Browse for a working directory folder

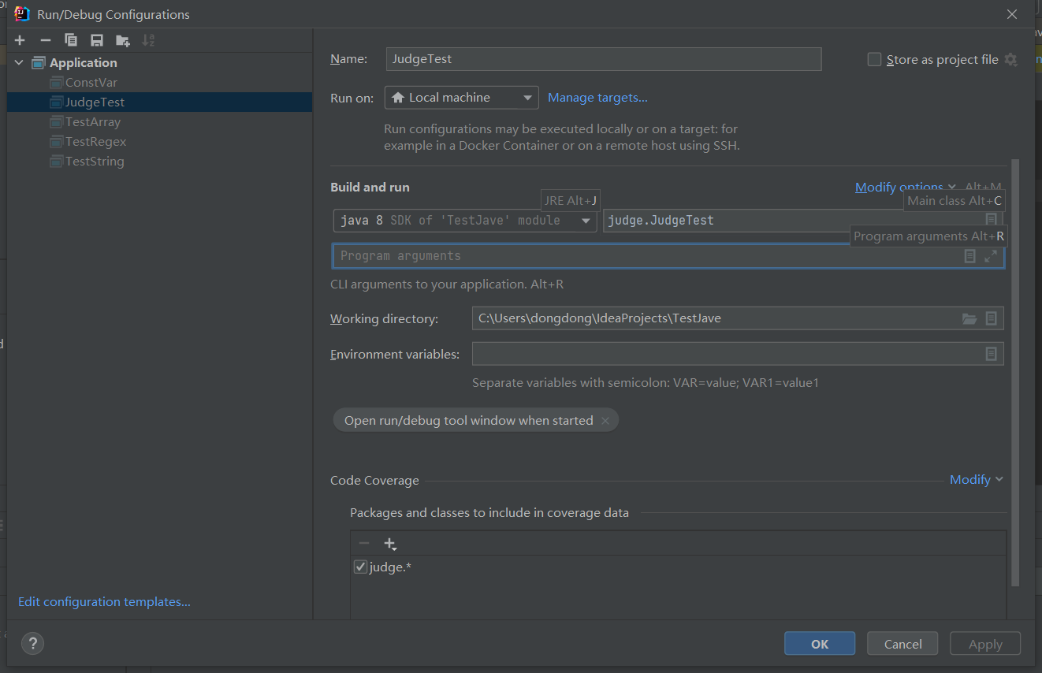tap(969, 318)
